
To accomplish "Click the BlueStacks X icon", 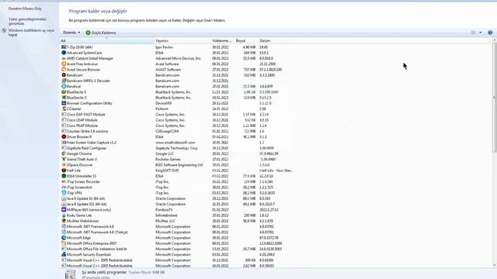I will (64, 98).
